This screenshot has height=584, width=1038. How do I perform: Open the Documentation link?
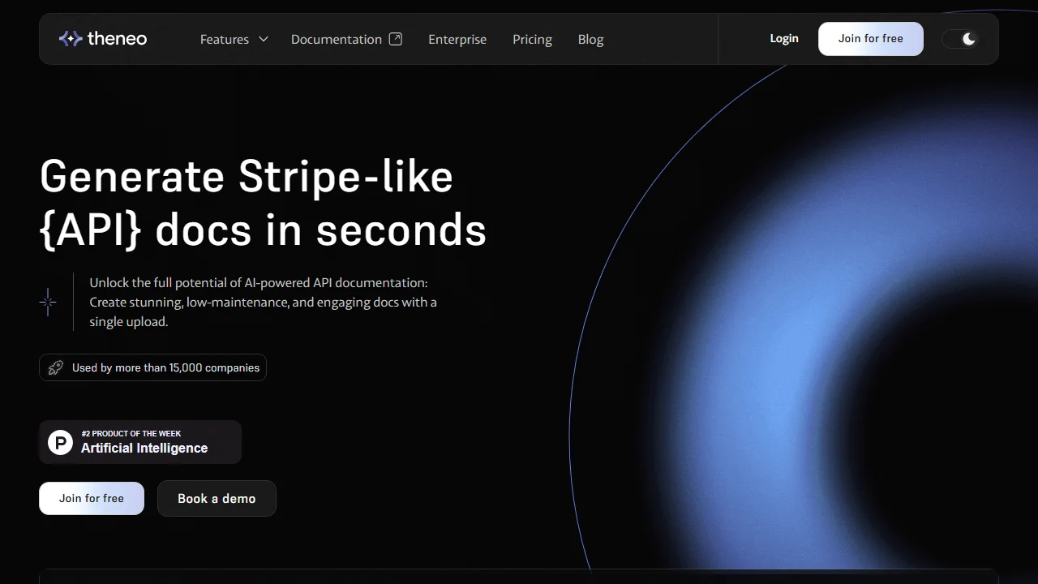(x=336, y=39)
